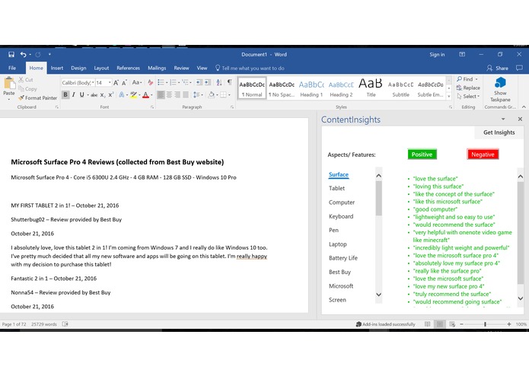Apply the Heading 1 style

(x=311, y=88)
